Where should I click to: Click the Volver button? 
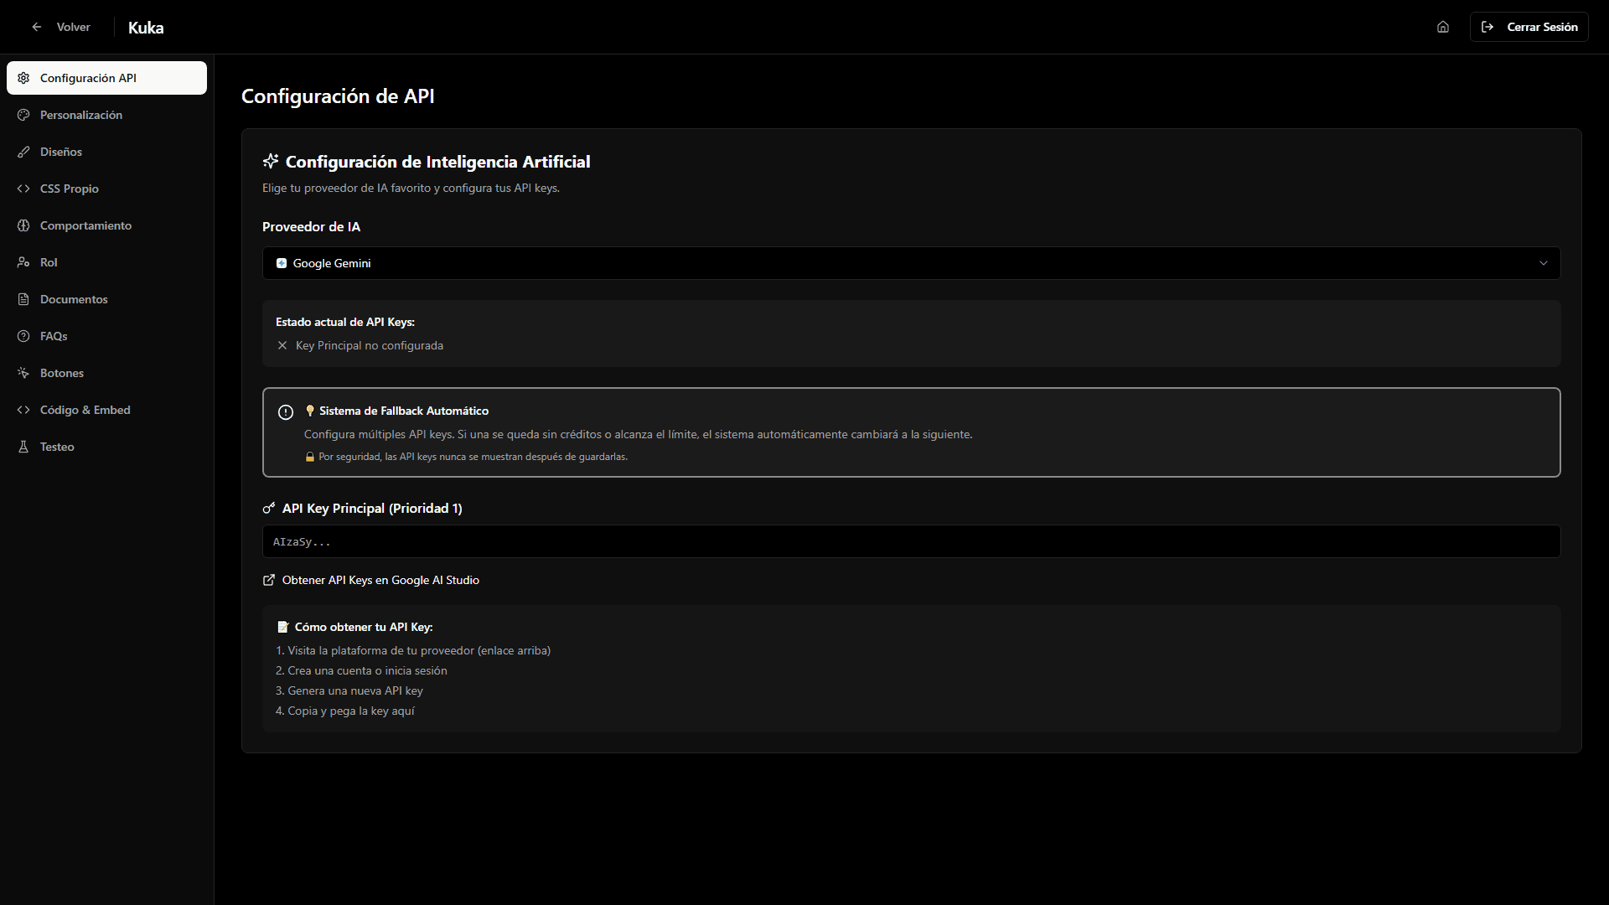pyautogui.click(x=74, y=27)
